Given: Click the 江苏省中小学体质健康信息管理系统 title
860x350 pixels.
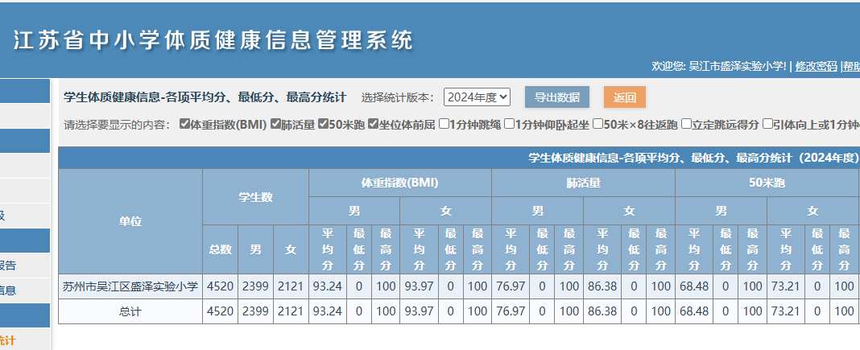Looking at the screenshot, I should click(213, 40).
